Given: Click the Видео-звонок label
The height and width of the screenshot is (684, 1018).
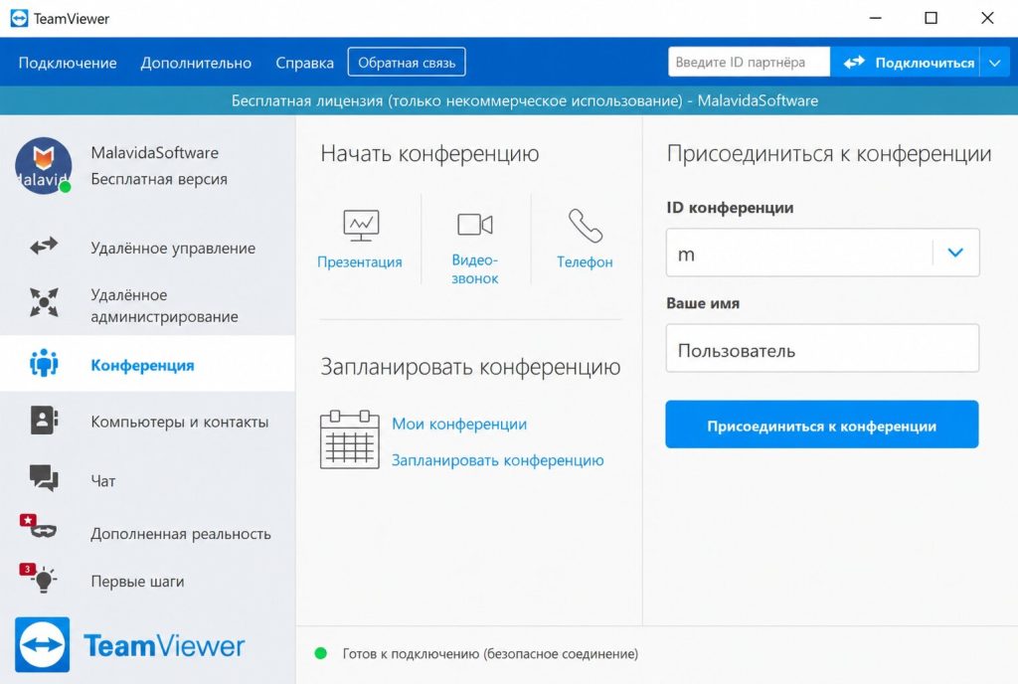Looking at the screenshot, I should [475, 269].
